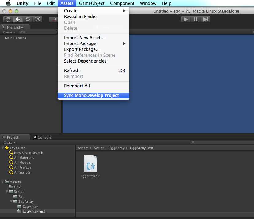The width and height of the screenshot is (254, 219).
Task: Select the Egg folder
Action: pyautogui.click(x=21, y=197)
